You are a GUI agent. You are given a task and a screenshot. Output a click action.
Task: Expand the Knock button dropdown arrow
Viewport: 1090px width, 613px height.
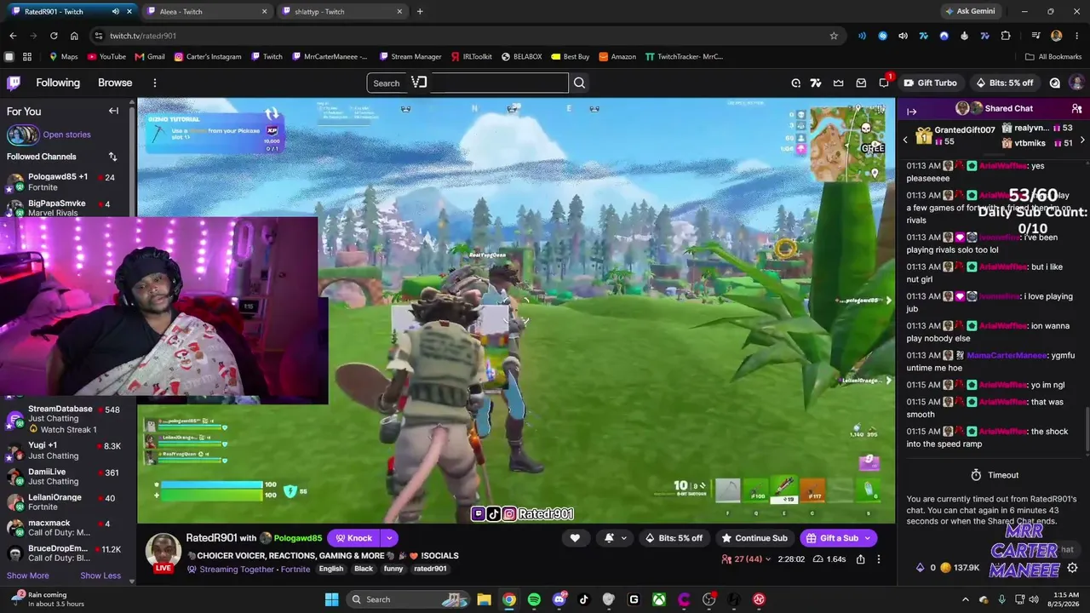pos(389,538)
